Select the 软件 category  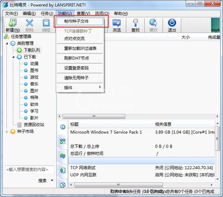pyautogui.click(x=34, y=104)
